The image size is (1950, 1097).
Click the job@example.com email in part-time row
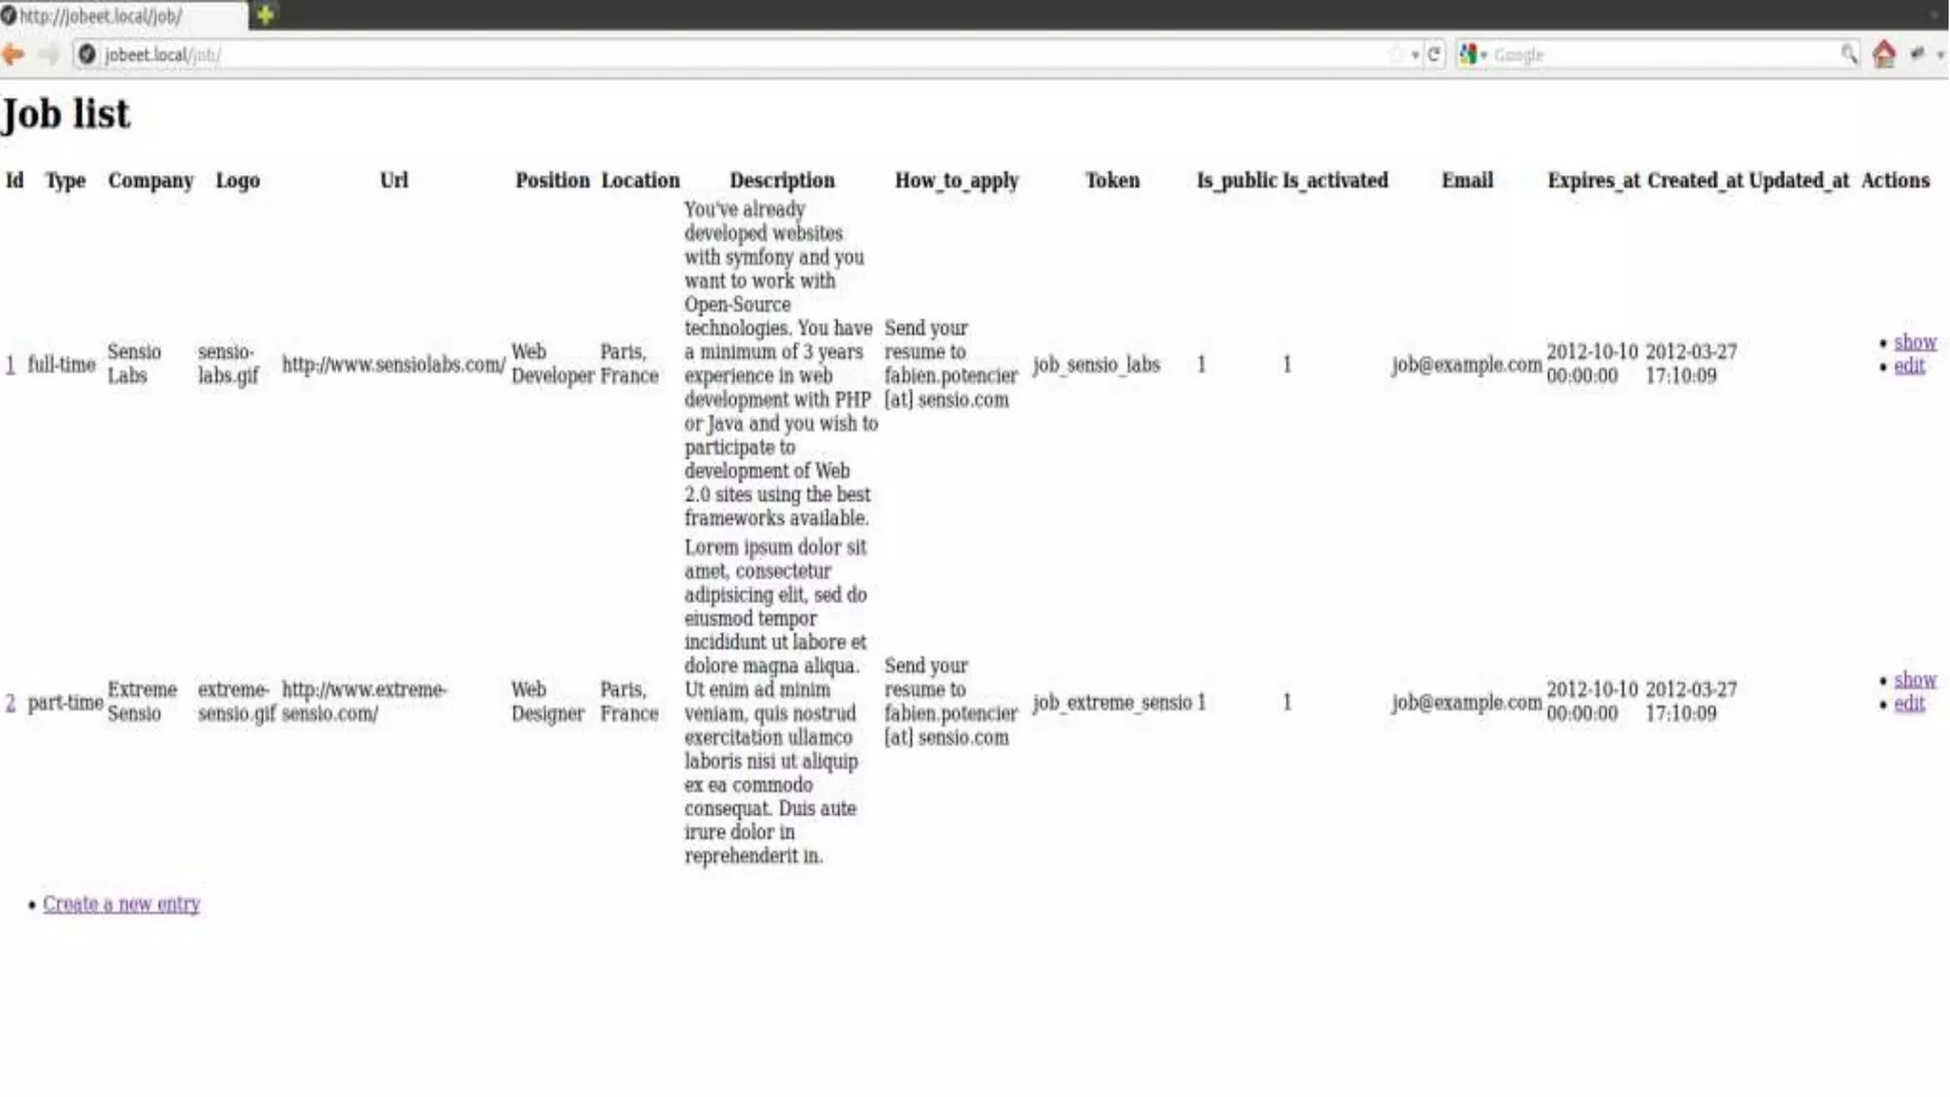pyautogui.click(x=1466, y=703)
